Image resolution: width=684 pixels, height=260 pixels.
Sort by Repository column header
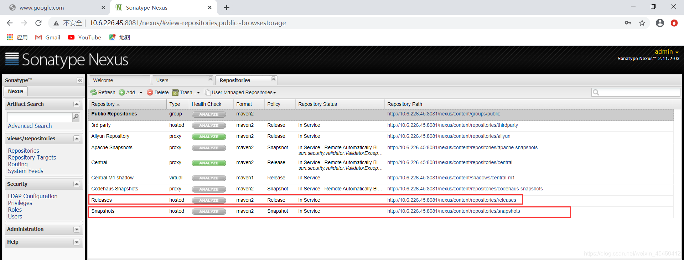[x=127, y=104]
